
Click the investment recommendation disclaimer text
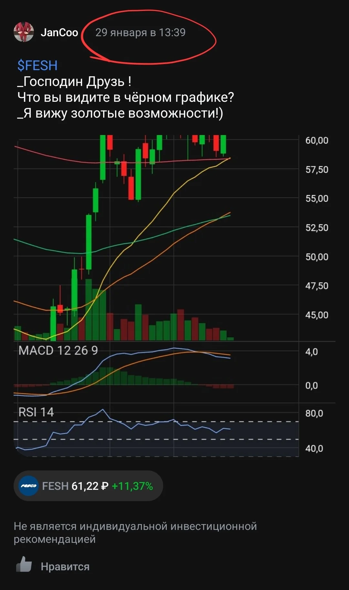tap(135, 532)
